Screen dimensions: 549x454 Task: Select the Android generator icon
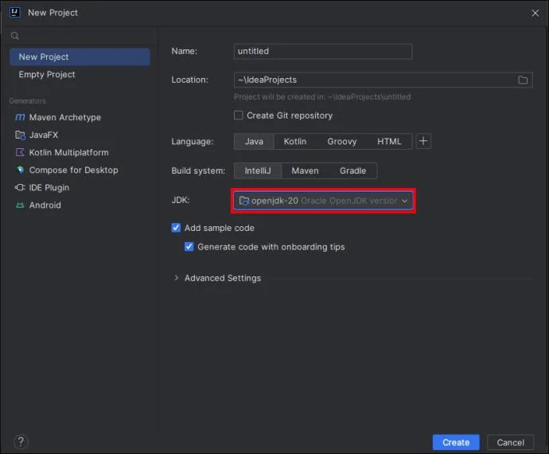(x=20, y=205)
